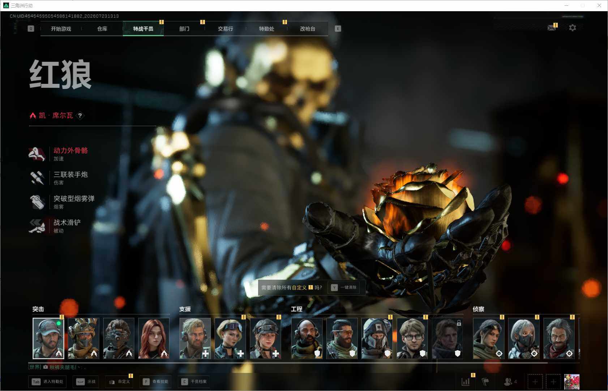The height and width of the screenshot is (391, 608).
Task: Click the 一键清除 button
Action: tap(344, 288)
